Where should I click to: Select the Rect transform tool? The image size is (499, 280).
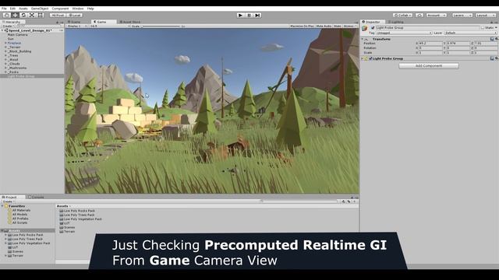click(x=40, y=16)
